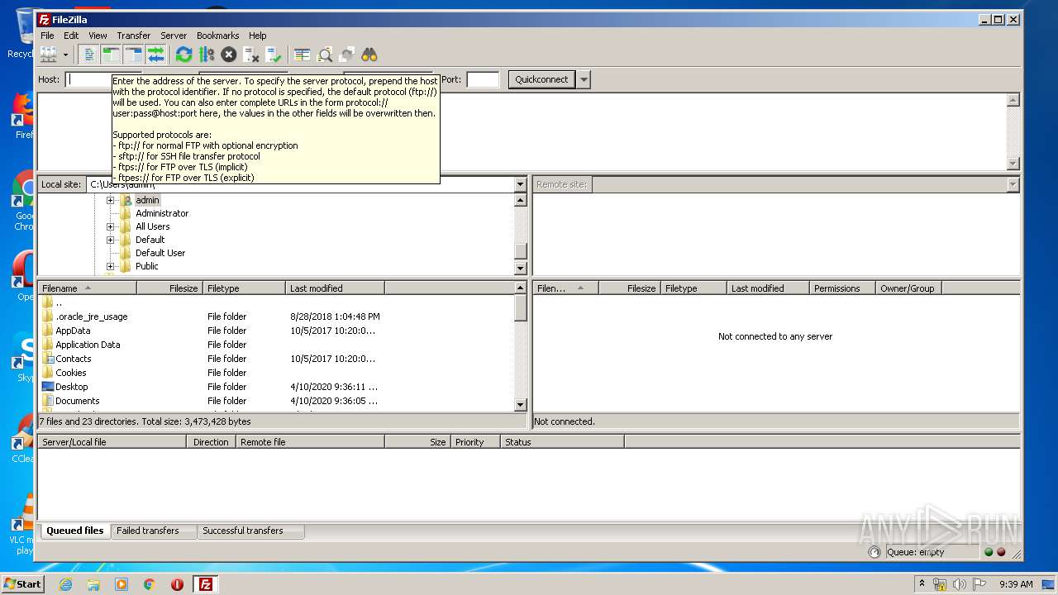Select the Default User tree item

point(160,253)
